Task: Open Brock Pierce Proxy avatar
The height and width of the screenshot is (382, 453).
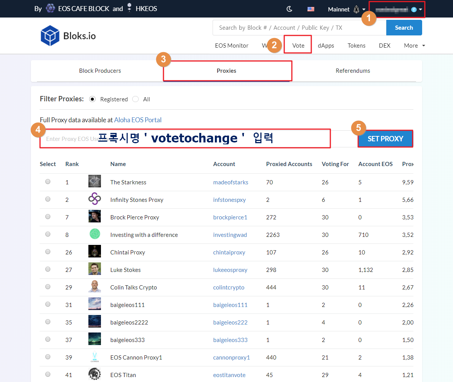Action: tap(94, 216)
